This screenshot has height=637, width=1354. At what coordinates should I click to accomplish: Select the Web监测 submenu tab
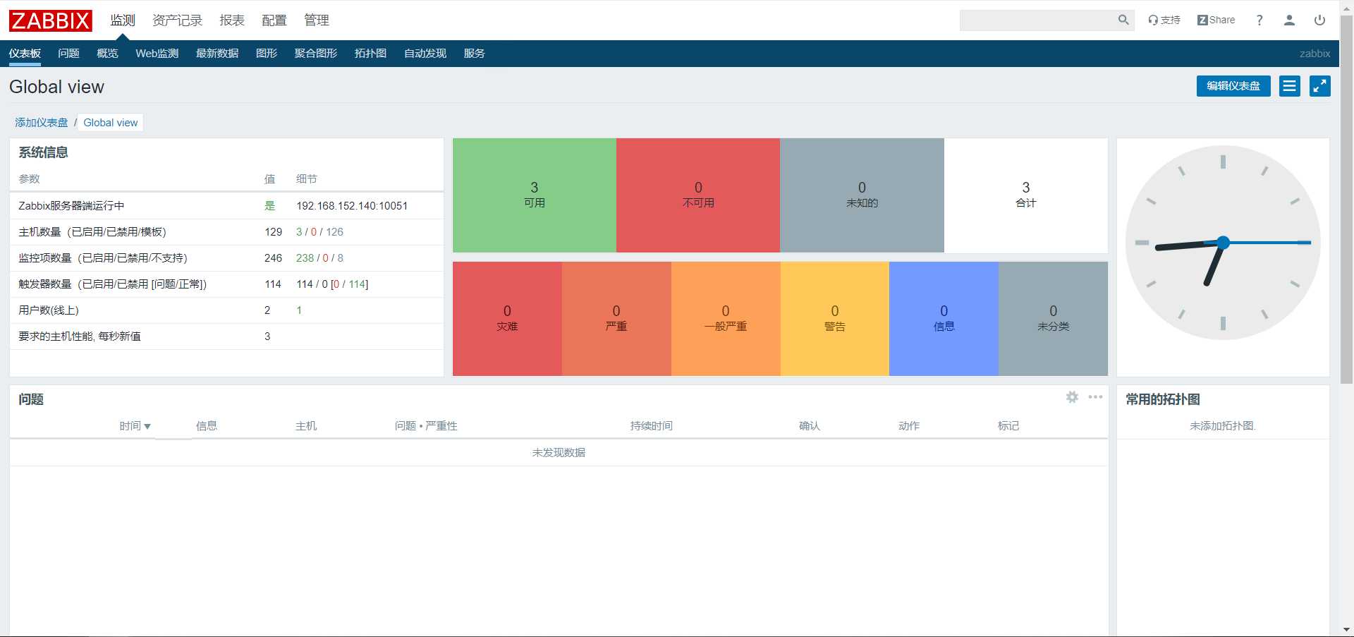[x=157, y=54]
